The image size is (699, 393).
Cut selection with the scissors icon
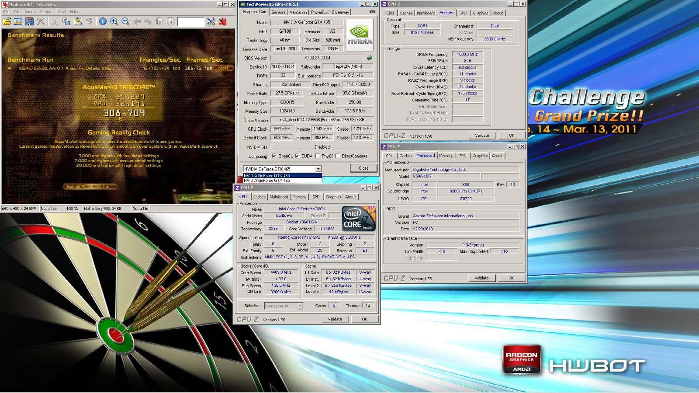click(x=55, y=21)
